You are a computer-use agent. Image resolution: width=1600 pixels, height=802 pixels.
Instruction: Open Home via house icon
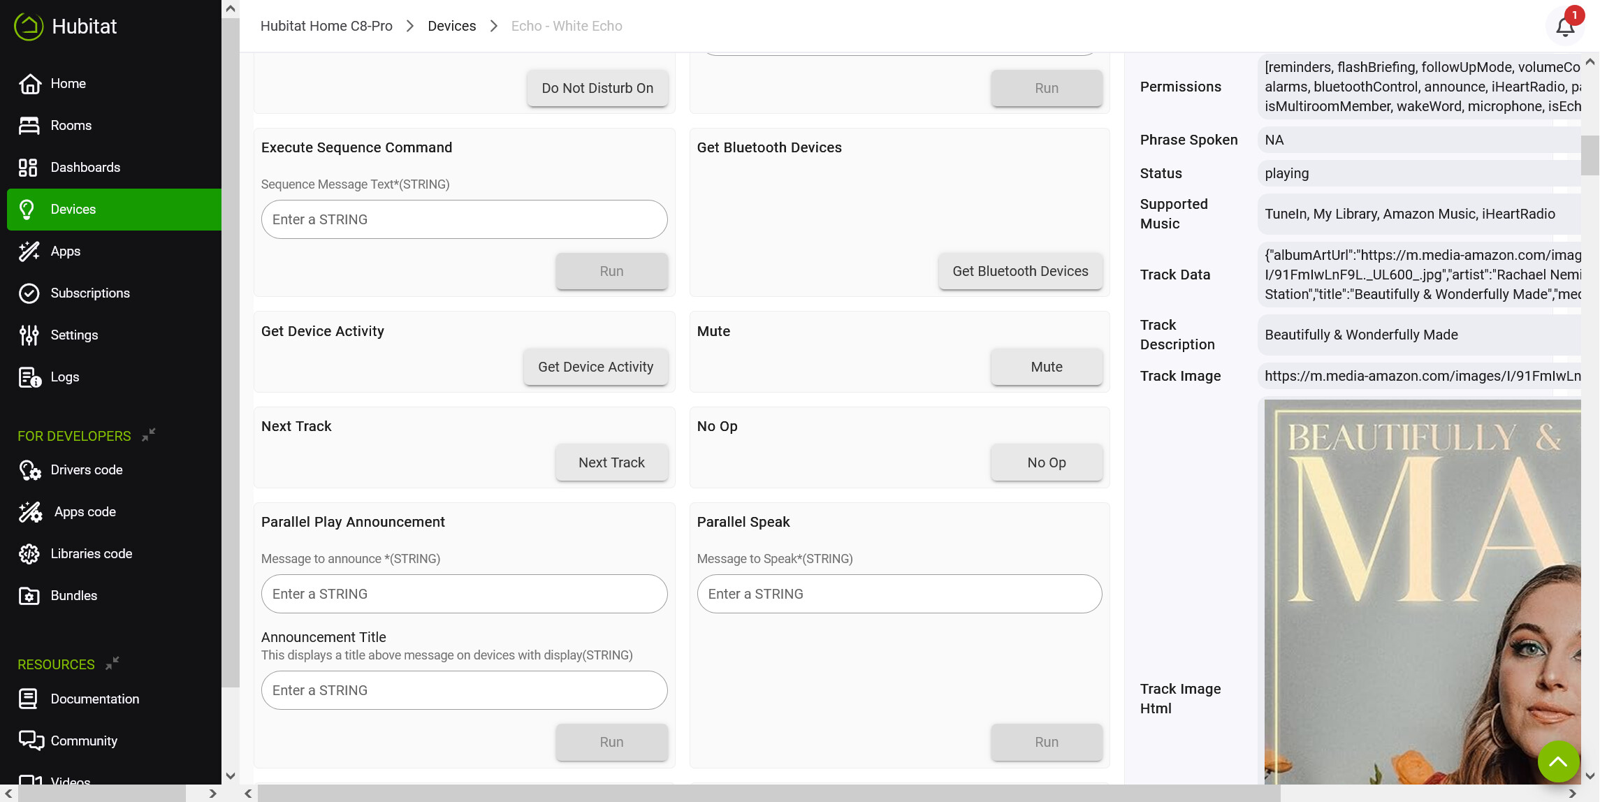[x=29, y=84]
